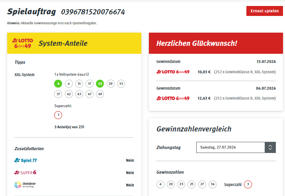Click the Spielauftrag number 0396781520076674
Viewport: 285px width, 196px height.
coord(93,12)
